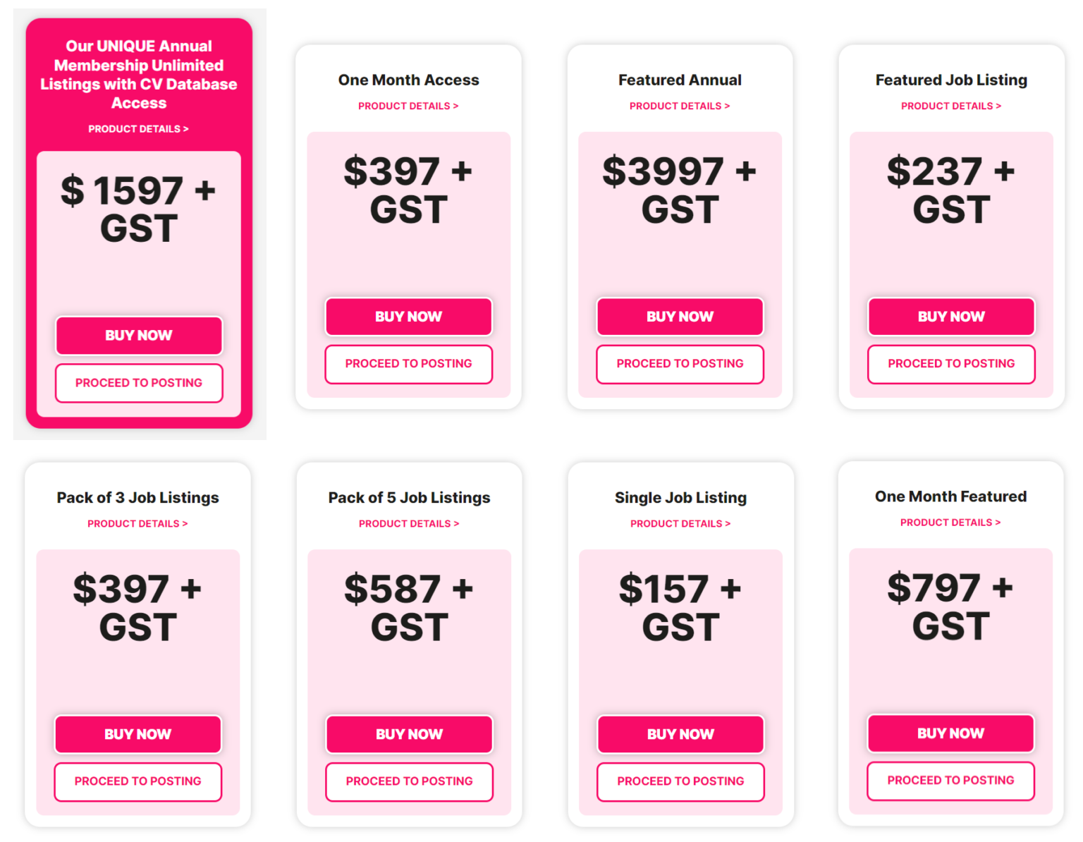Click BUY NOW for Featured Job Listing

(x=950, y=317)
